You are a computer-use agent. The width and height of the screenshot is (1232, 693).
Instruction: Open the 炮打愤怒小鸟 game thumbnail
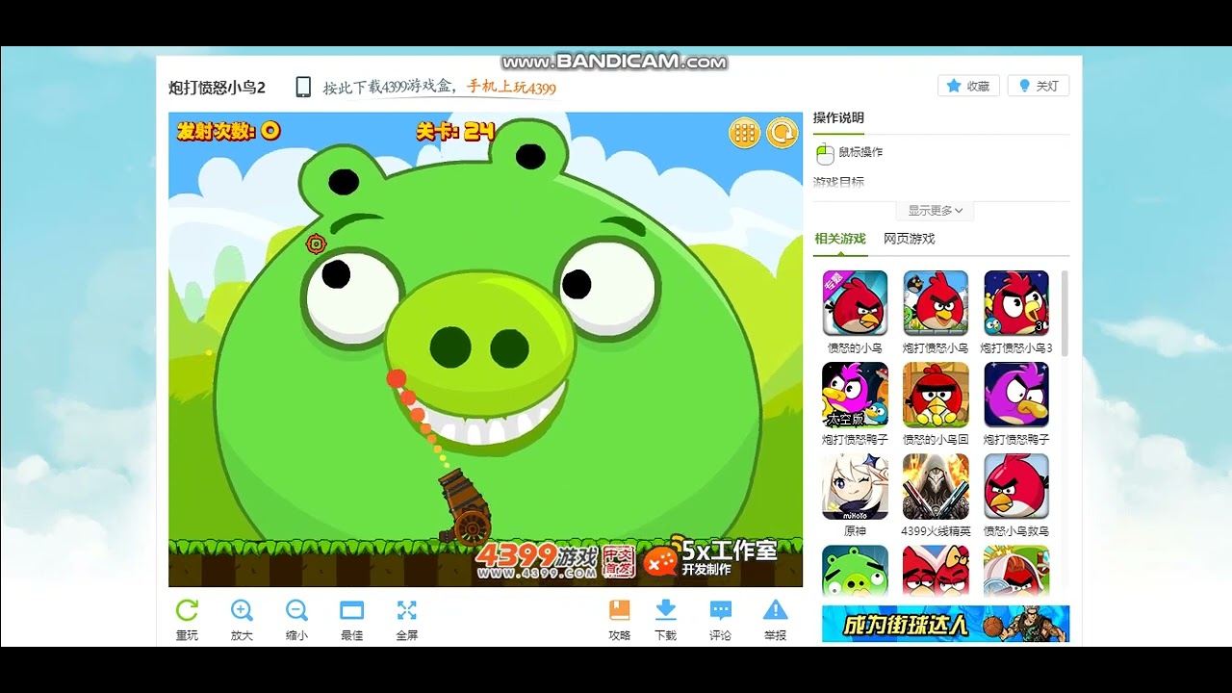point(936,302)
